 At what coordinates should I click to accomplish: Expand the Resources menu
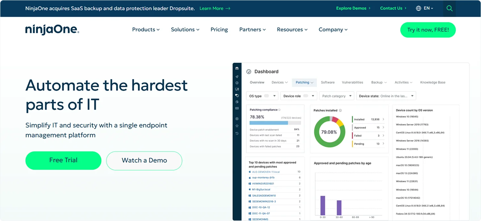[292, 30]
